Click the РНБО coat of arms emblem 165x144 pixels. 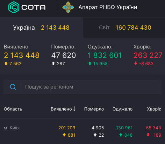[68, 7]
